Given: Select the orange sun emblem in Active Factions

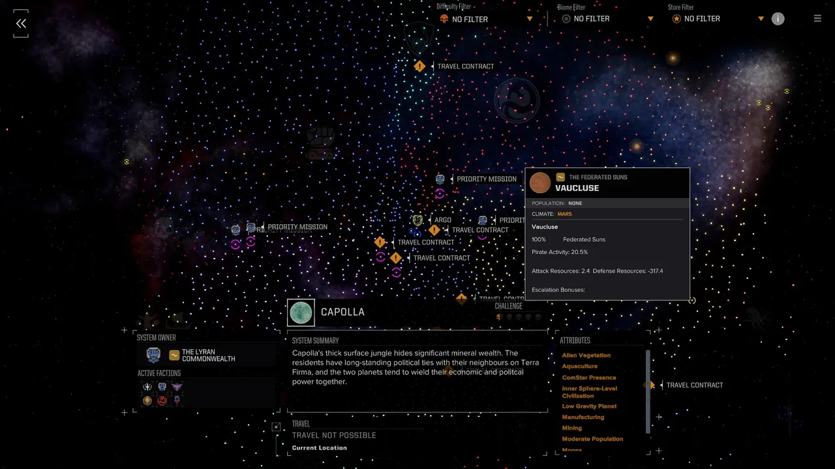Looking at the screenshot, I should click(147, 401).
